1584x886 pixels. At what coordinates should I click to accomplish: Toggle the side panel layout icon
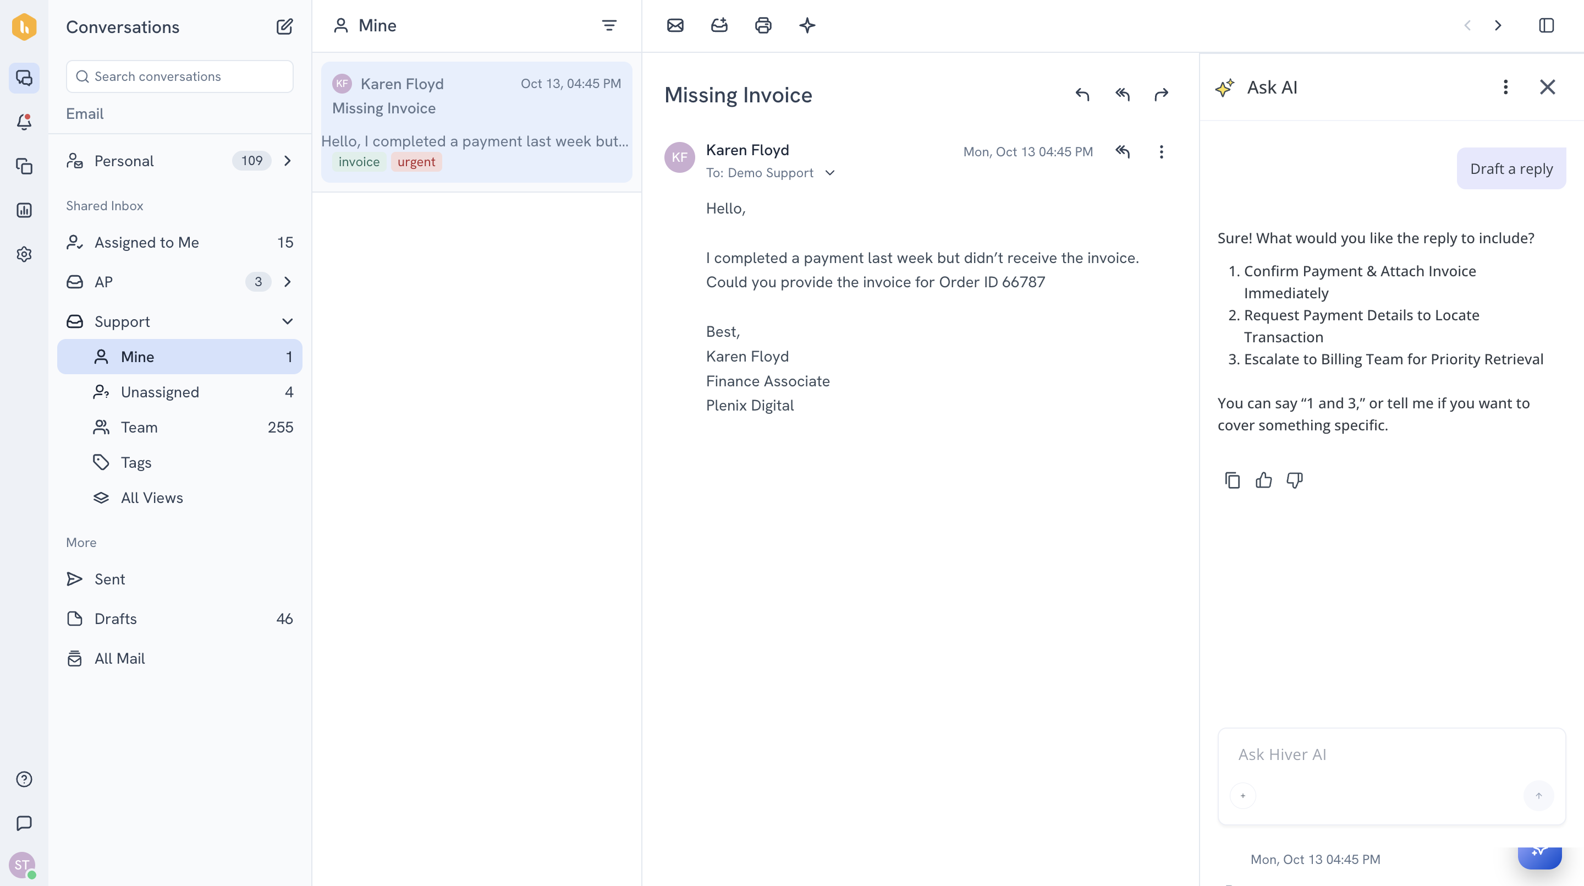[x=1546, y=25]
